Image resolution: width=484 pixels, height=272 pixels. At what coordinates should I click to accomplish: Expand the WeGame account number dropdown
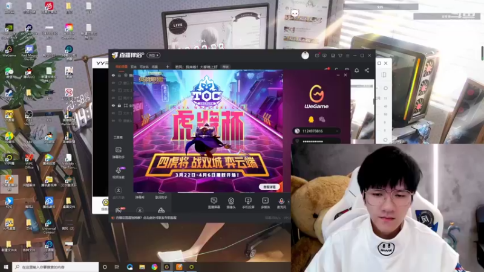pos(337,131)
